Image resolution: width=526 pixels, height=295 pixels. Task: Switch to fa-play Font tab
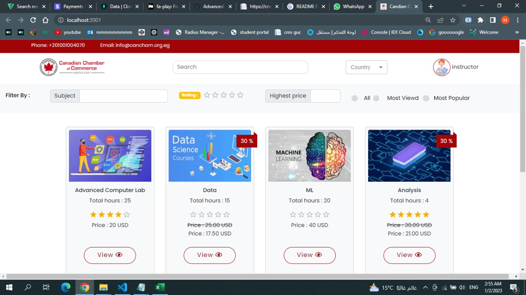pyautogui.click(x=166, y=7)
